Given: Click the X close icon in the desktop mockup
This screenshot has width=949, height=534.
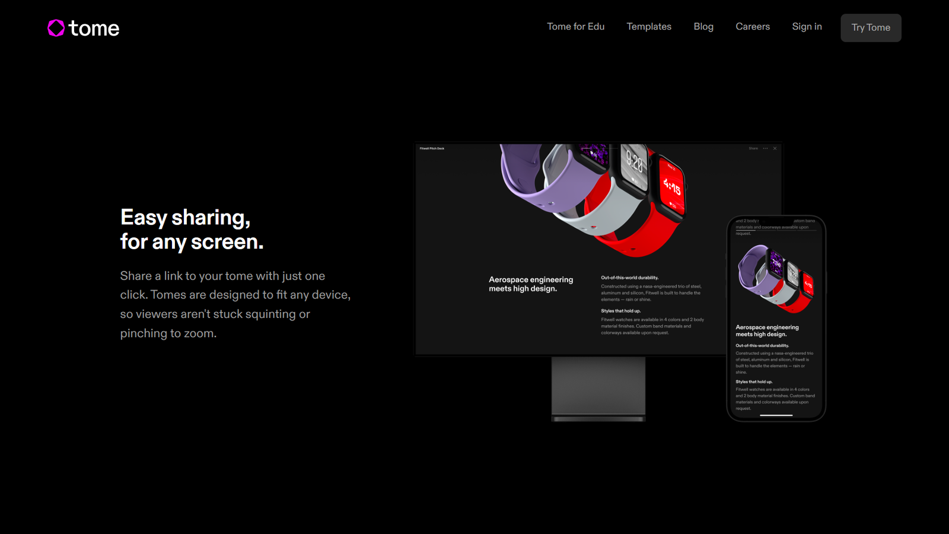Looking at the screenshot, I should coord(775,148).
